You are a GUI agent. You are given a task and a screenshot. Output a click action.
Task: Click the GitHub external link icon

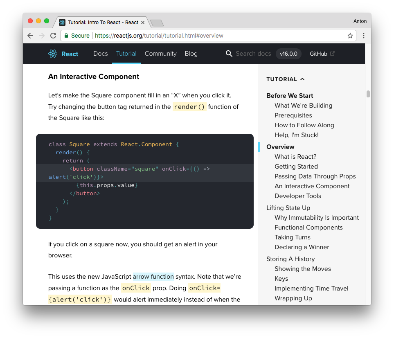pos(332,53)
